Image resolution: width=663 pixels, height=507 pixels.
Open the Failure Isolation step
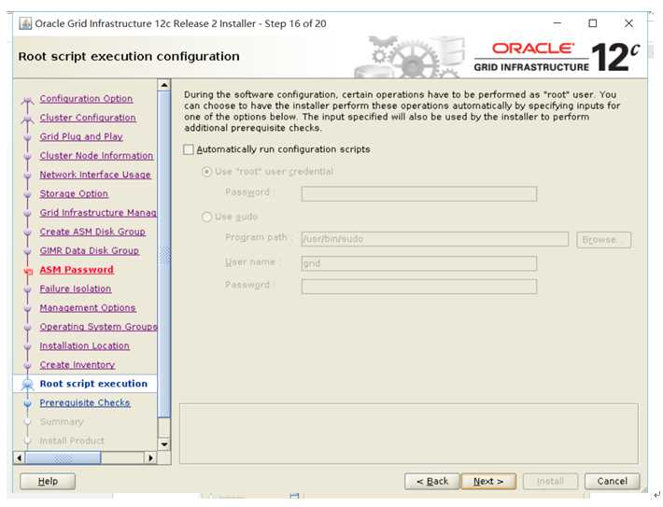click(76, 289)
